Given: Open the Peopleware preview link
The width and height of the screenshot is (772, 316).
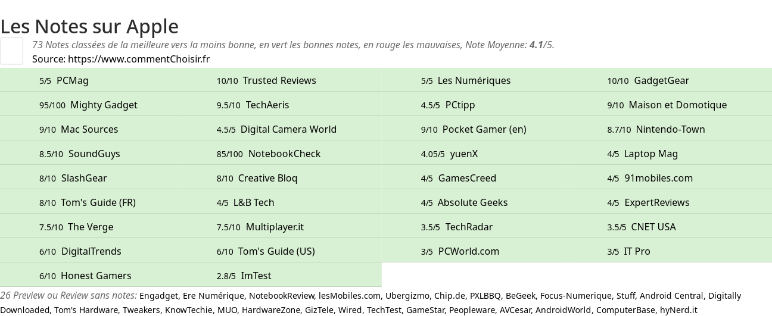Looking at the screenshot, I should pyautogui.click(x=472, y=310).
